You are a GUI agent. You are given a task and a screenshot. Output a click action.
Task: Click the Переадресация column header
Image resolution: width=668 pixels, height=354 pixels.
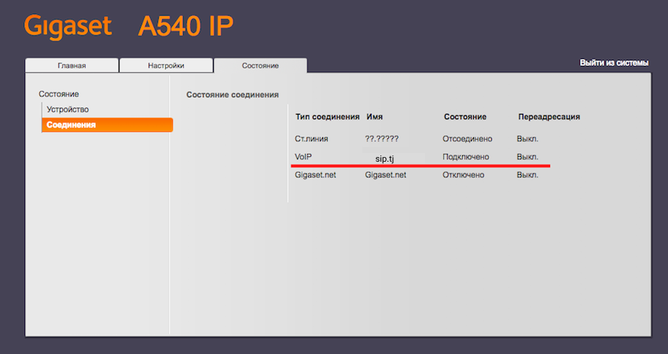(549, 117)
